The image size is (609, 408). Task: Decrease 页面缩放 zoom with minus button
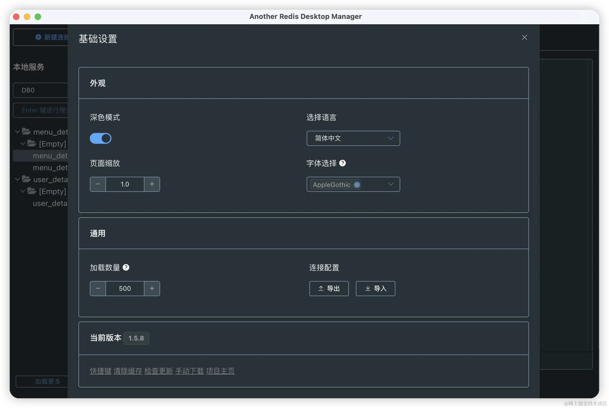(98, 184)
